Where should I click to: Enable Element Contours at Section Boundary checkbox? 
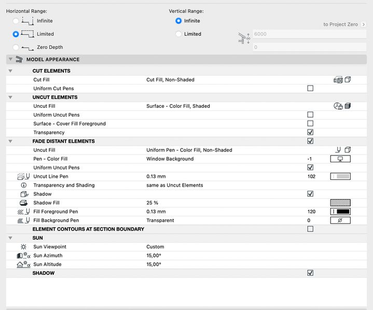pos(310,229)
